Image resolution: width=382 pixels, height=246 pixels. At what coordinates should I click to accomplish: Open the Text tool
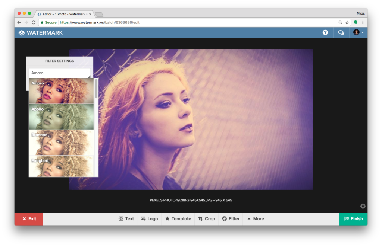coord(126,219)
